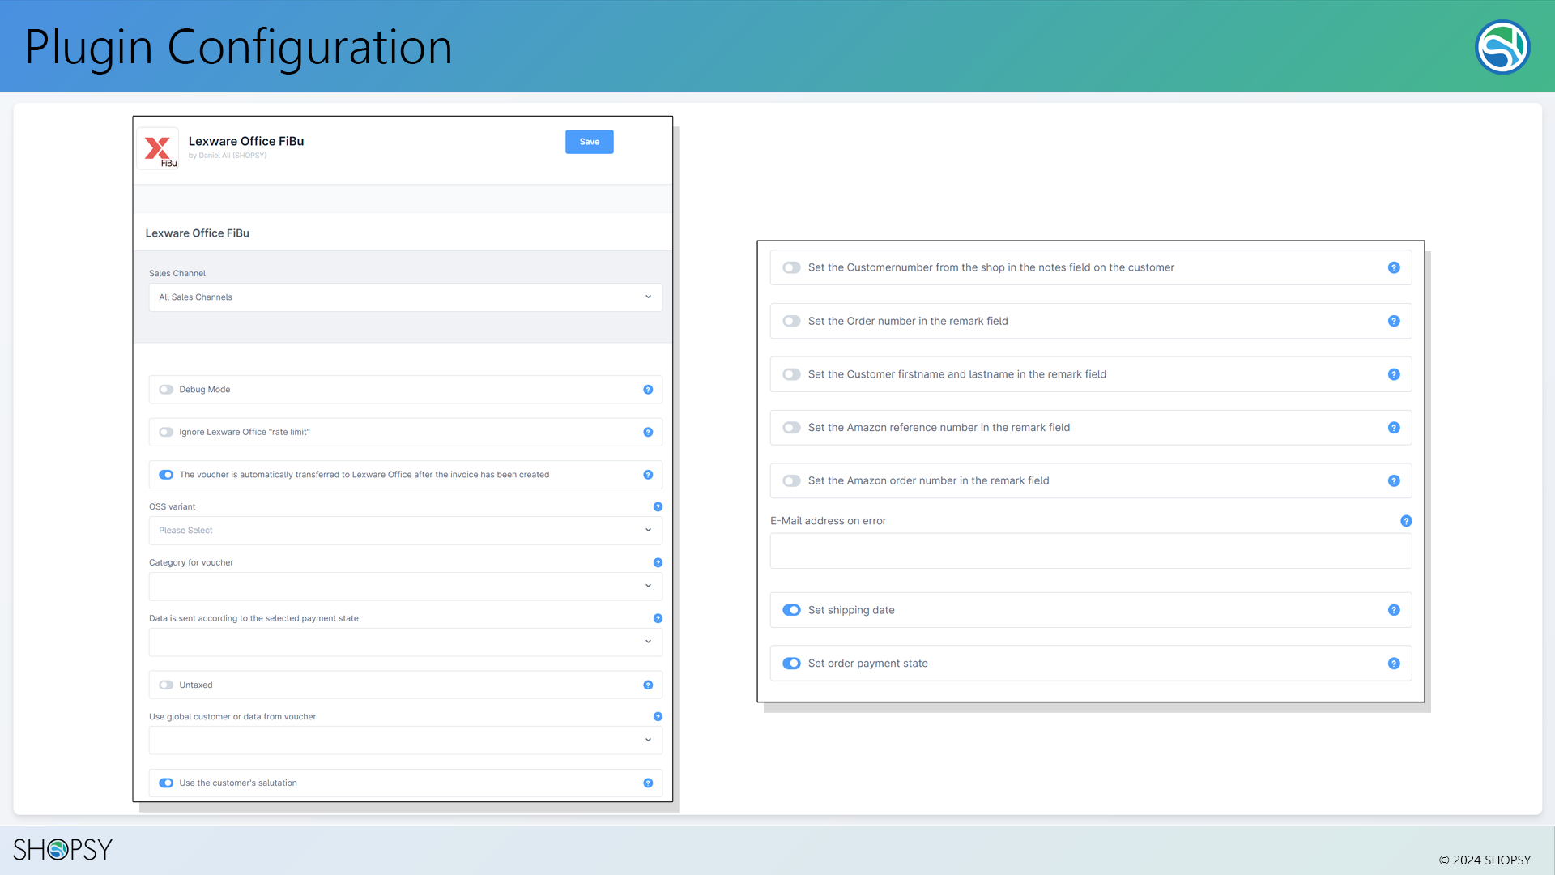This screenshot has height=875, width=1555.
Task: Click the Lexware Office FiBu plugin title
Action: coord(246,141)
